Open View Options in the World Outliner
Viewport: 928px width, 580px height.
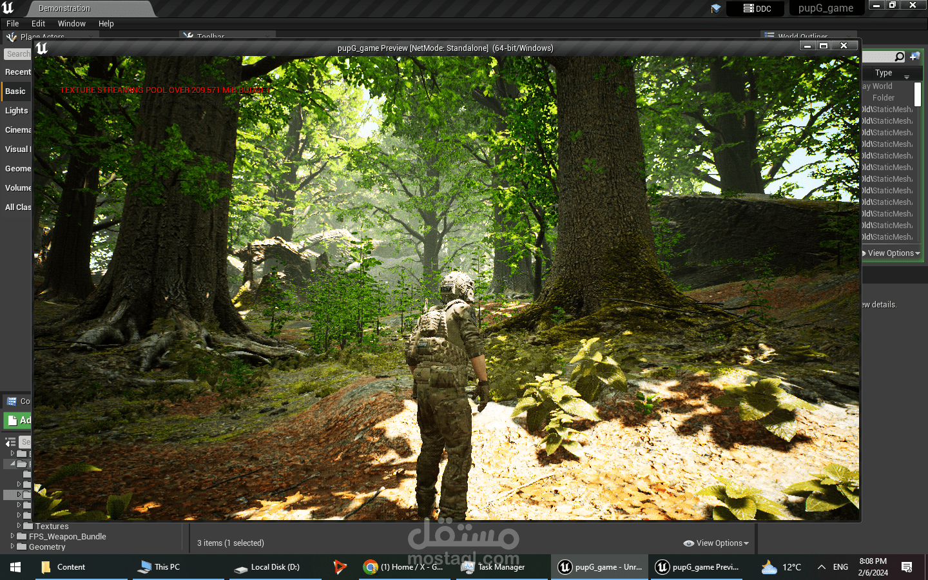pyautogui.click(x=892, y=253)
